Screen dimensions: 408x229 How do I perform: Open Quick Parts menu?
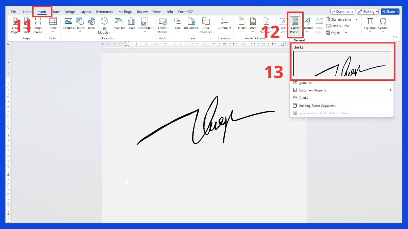click(x=295, y=26)
